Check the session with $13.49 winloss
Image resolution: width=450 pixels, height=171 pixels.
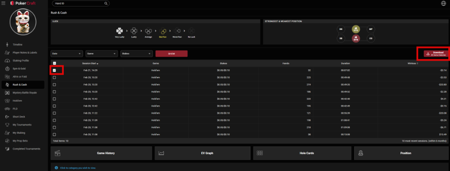tap(54, 134)
